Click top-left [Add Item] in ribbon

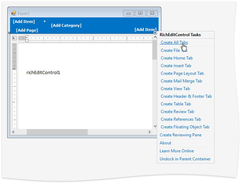coord(24,22)
